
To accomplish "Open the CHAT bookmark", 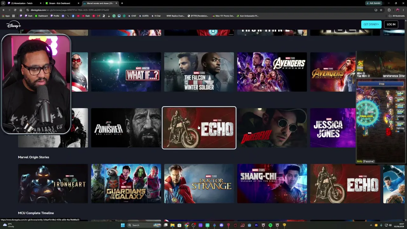I will 132,16.
